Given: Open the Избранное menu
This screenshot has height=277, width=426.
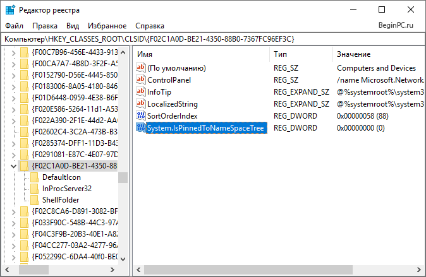Looking at the screenshot, I should (x=107, y=26).
